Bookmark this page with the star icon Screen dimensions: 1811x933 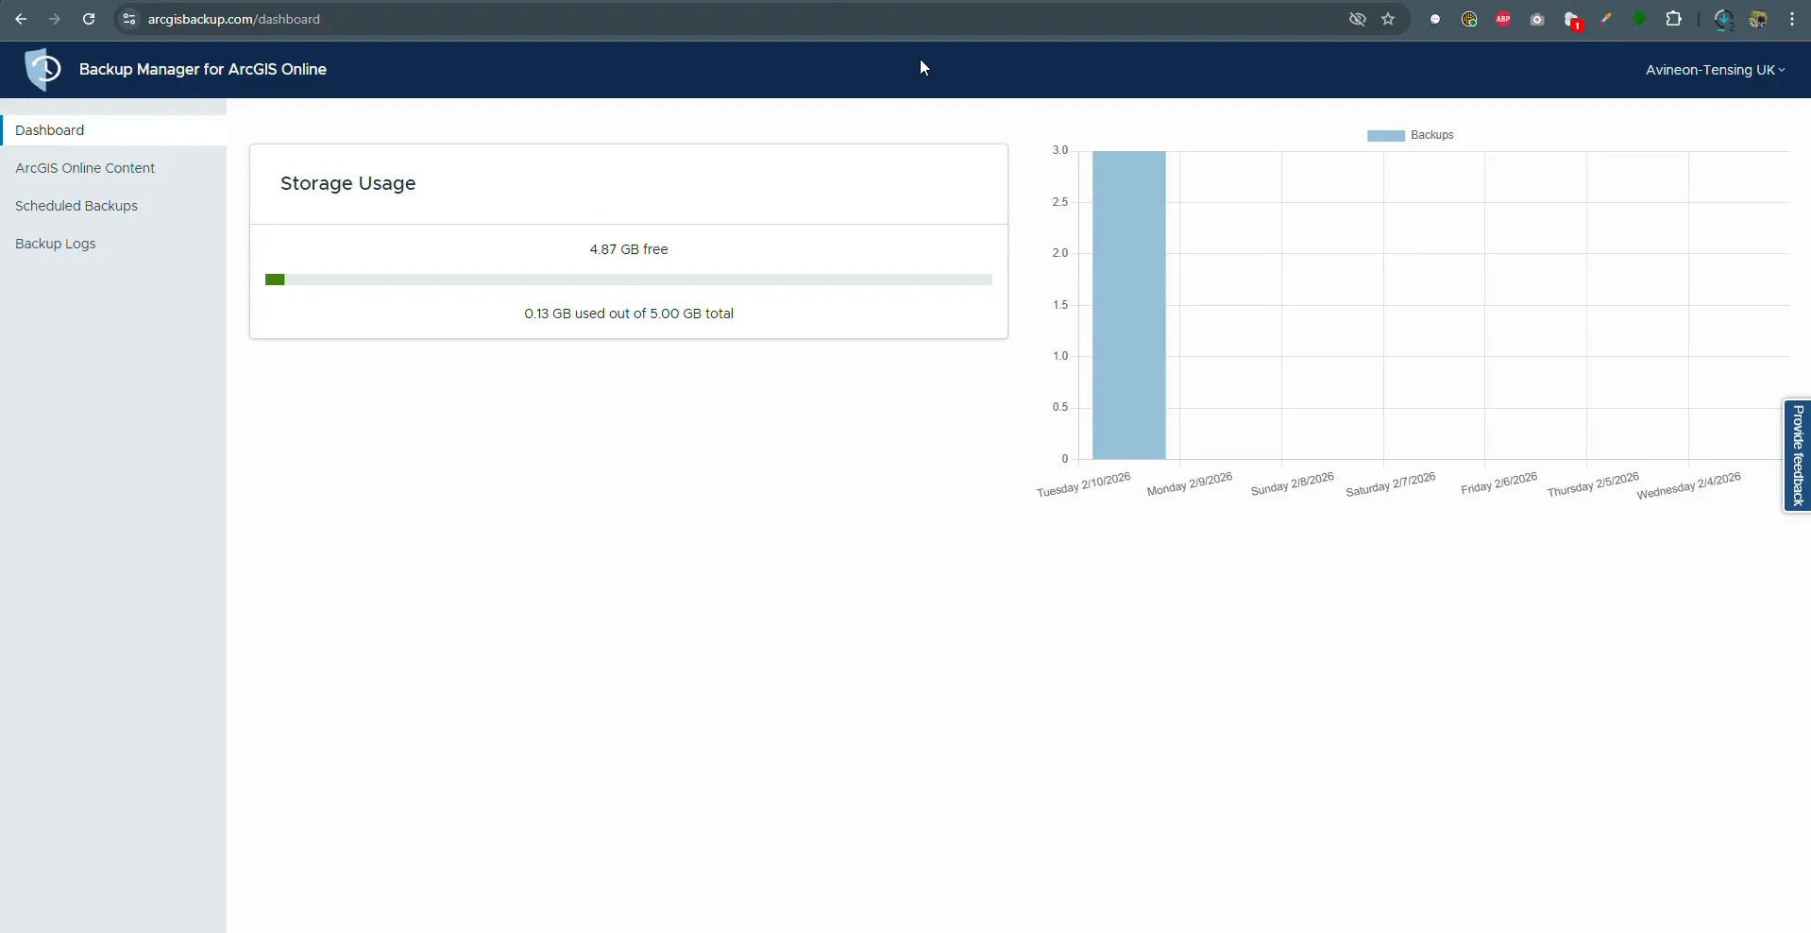[1388, 19]
